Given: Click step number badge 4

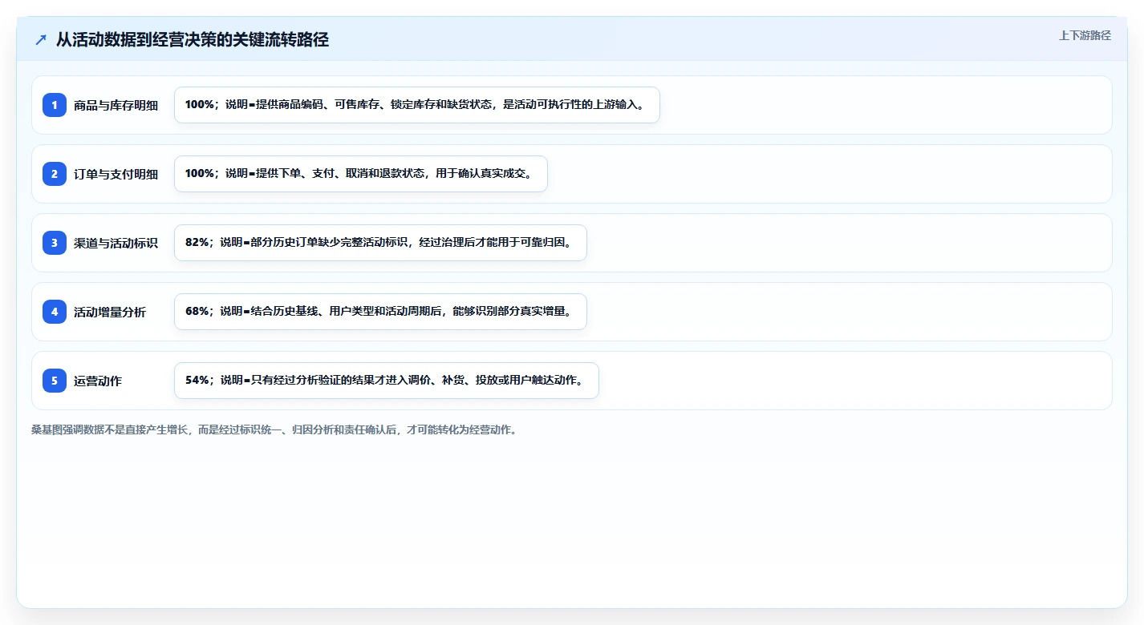Looking at the screenshot, I should pos(55,312).
